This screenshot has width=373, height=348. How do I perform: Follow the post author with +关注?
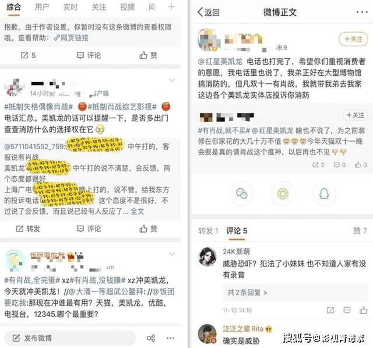click(354, 39)
